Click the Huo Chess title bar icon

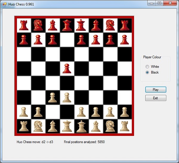tap(4, 4)
